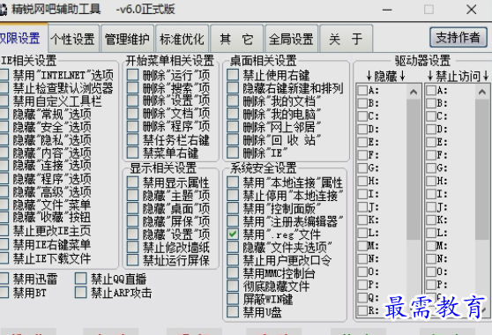Check drive D: in 隐藏 list
This screenshot has width=492, height=335.
(362, 129)
